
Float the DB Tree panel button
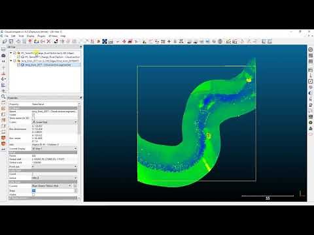click(x=81, y=47)
